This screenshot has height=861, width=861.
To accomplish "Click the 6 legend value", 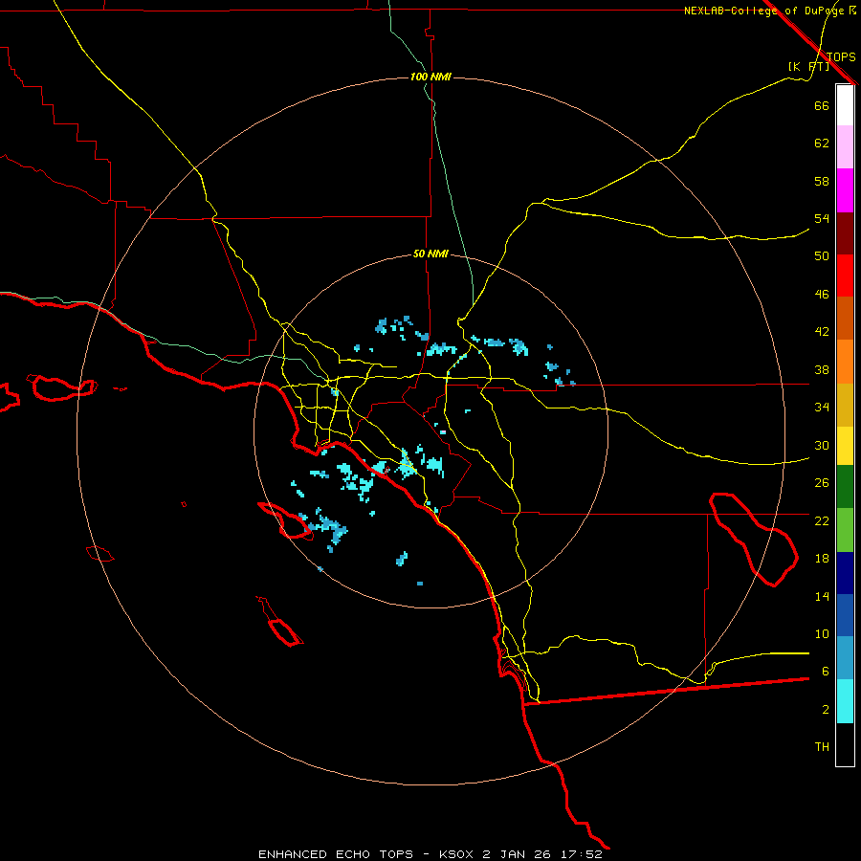I will [x=825, y=672].
